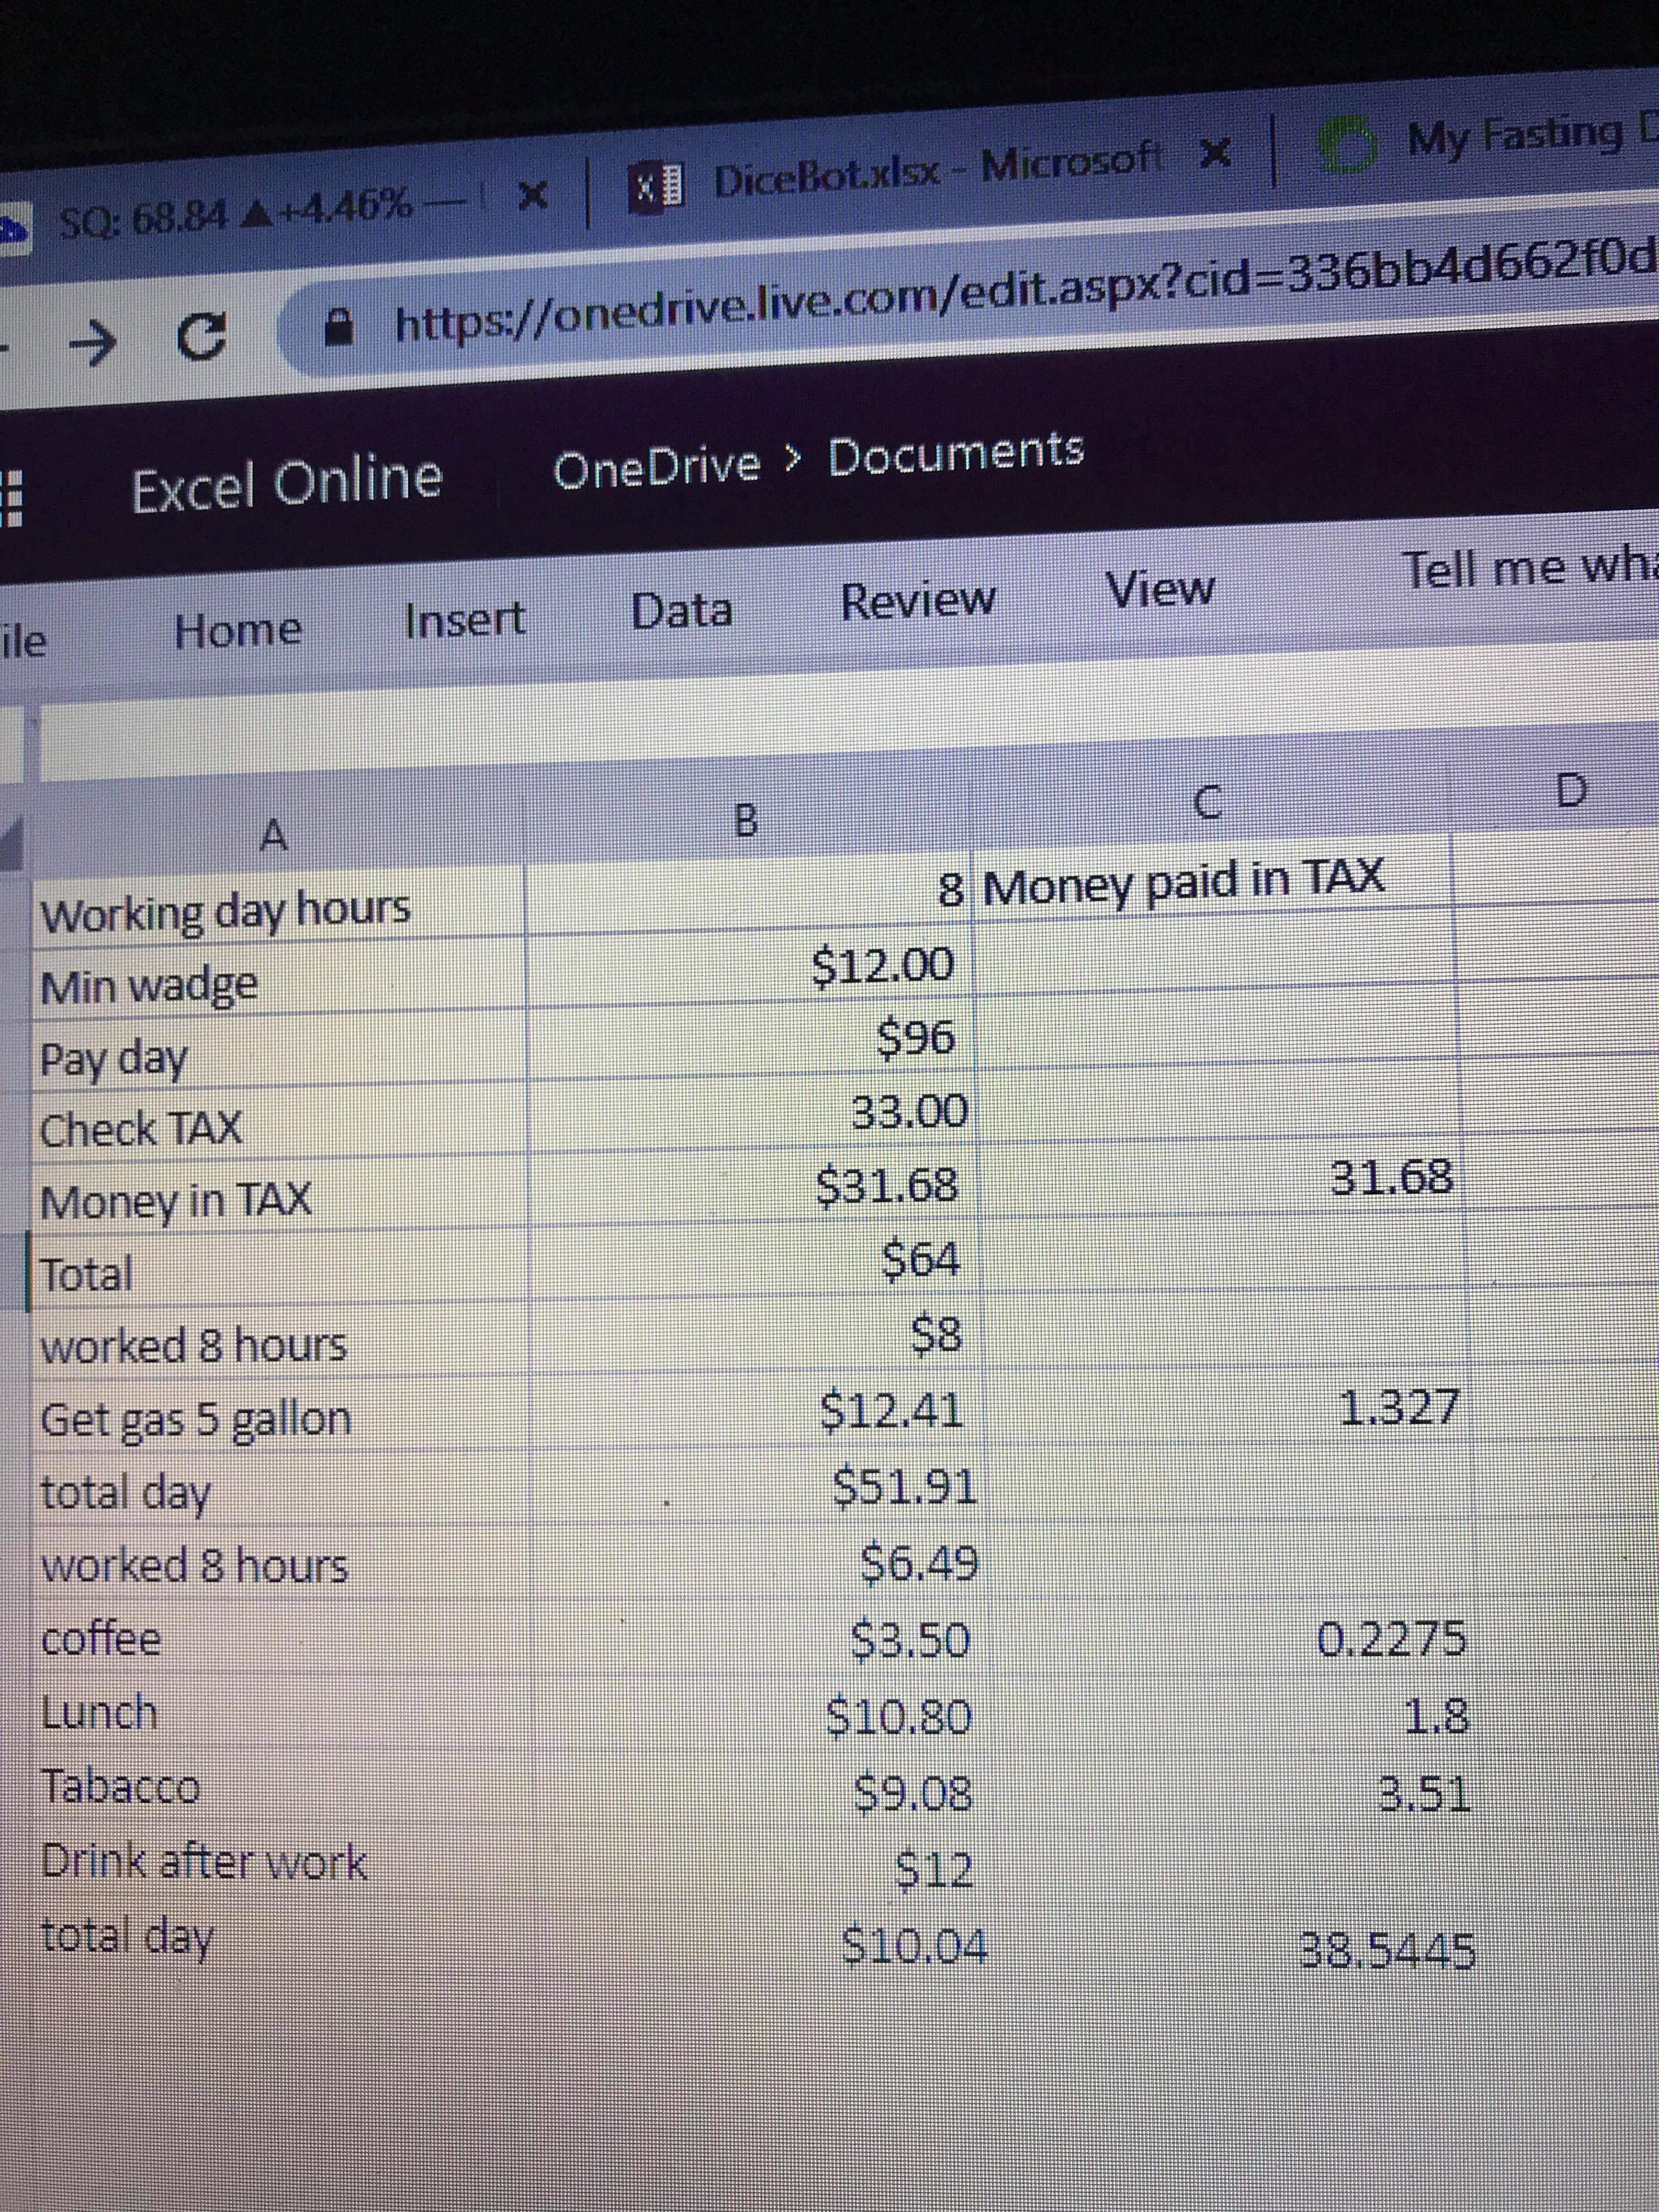The width and height of the screenshot is (1659, 2212).
Task: Open the Home ribbon tab
Action: (237, 630)
